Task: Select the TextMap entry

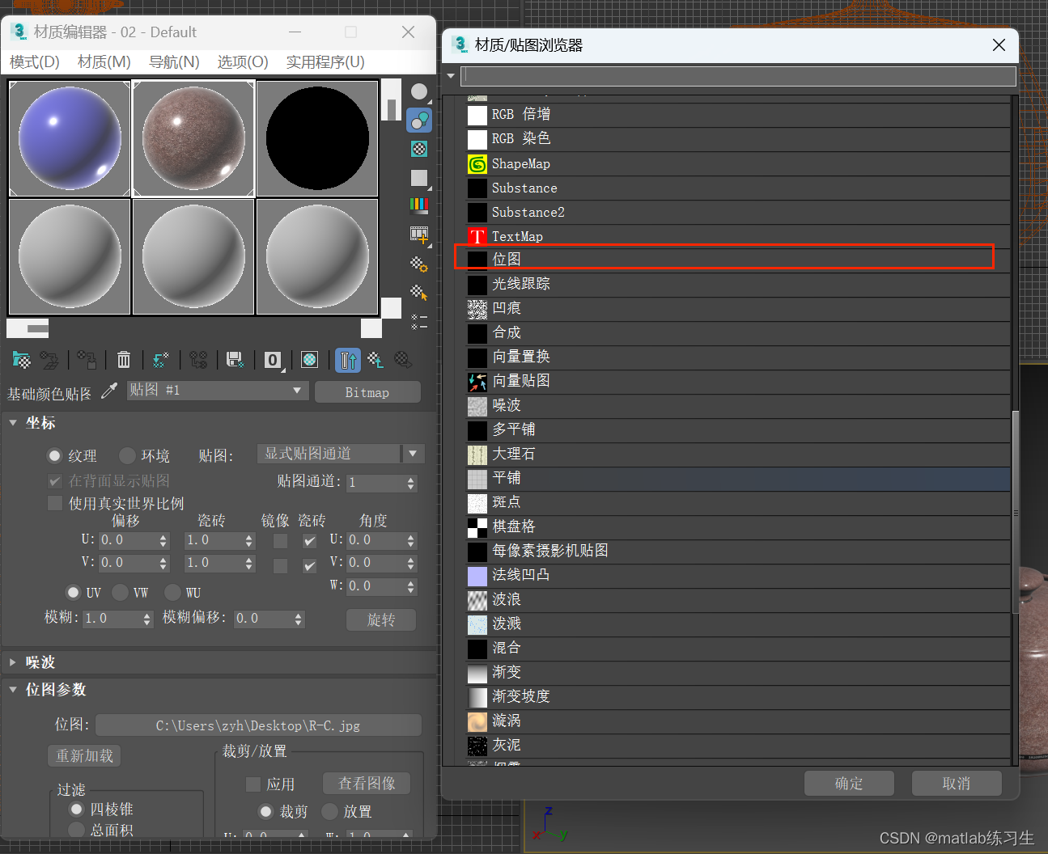Action: (738, 237)
